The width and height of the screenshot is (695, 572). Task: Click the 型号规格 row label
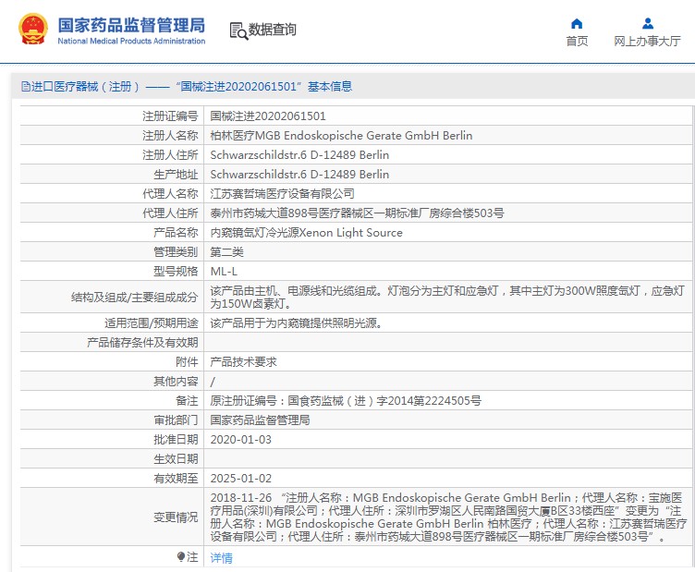(176, 272)
